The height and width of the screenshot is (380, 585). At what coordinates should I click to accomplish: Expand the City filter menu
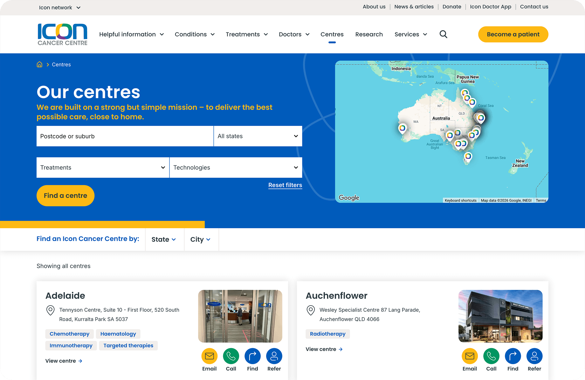click(200, 240)
